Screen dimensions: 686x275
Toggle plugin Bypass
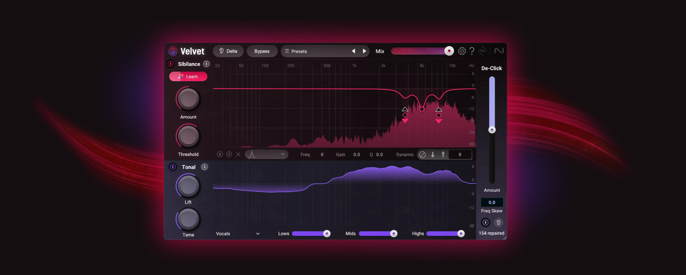click(x=262, y=51)
